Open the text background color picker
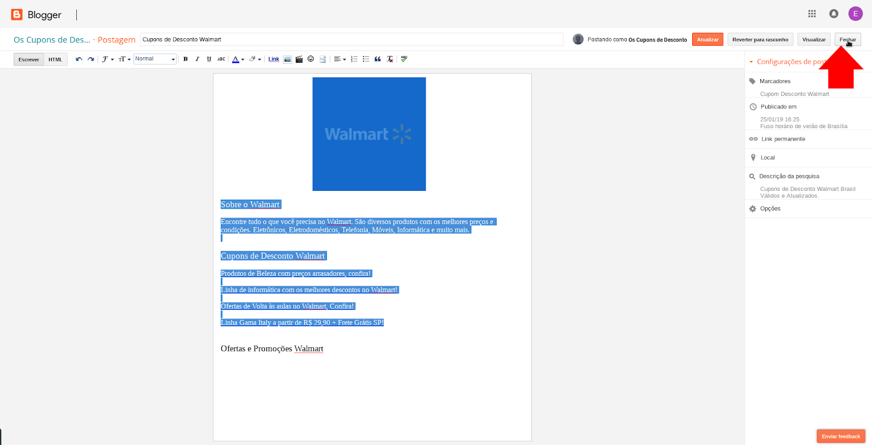The height and width of the screenshot is (445, 872). (255, 59)
